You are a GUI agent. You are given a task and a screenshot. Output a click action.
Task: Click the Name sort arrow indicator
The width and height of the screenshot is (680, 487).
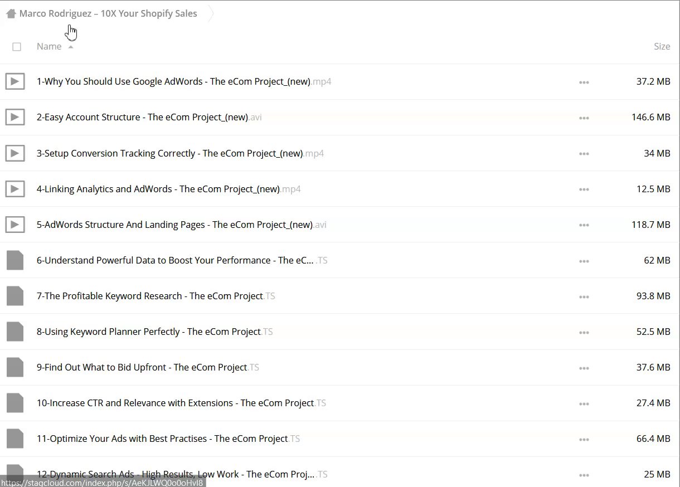coord(71,47)
